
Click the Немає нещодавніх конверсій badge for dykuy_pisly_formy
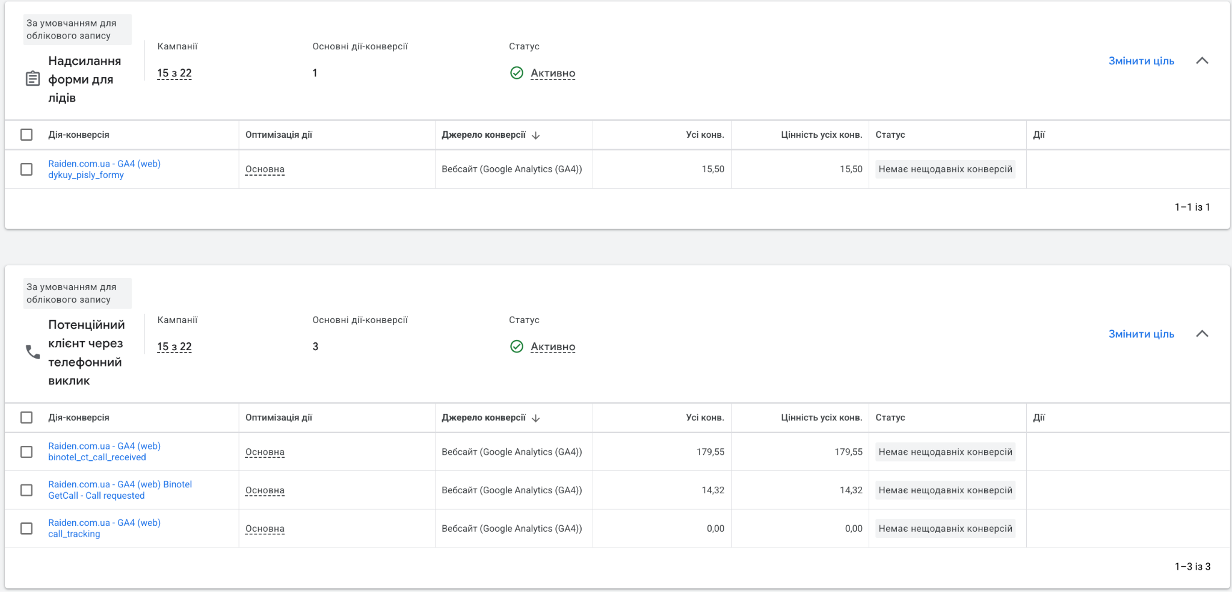point(945,169)
